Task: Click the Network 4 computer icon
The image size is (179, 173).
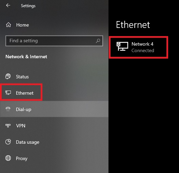Action: pos(122,46)
